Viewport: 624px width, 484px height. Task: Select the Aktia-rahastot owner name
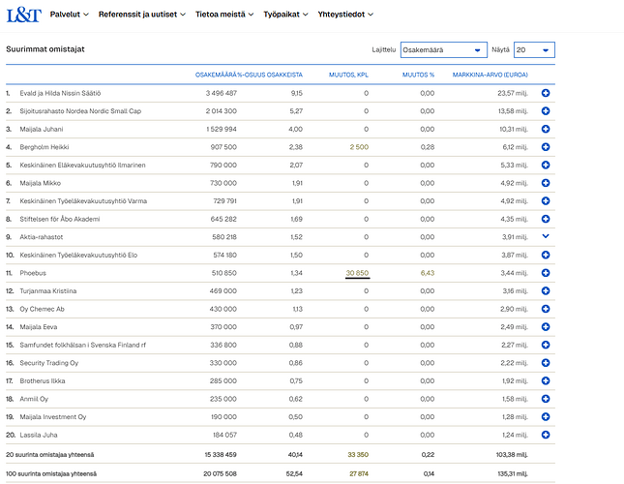(42, 237)
